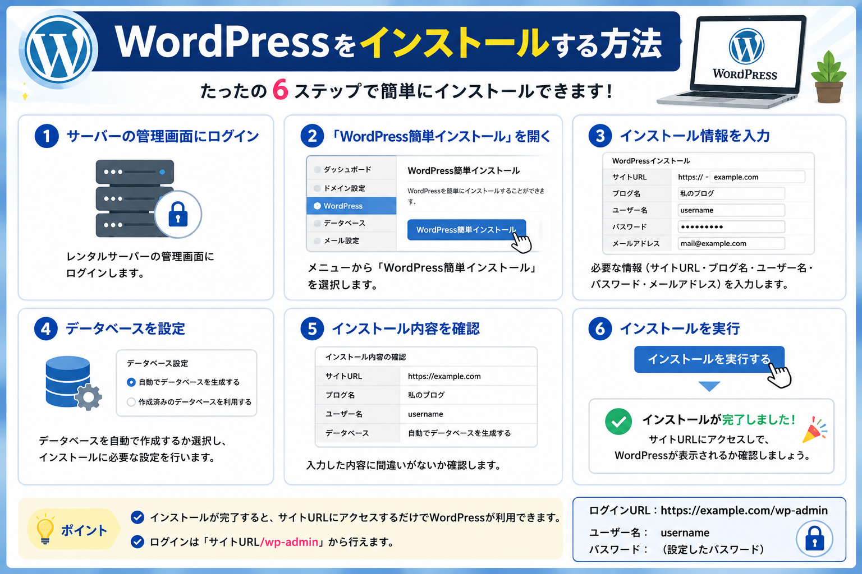Click the データベースを設定 heading

click(125, 328)
